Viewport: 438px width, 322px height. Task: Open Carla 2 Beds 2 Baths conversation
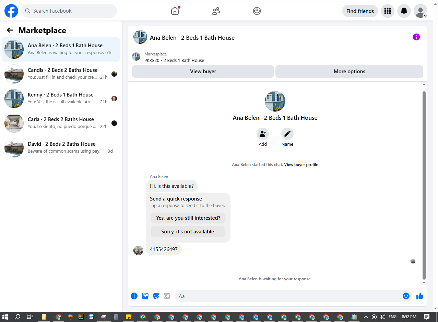pos(61,123)
